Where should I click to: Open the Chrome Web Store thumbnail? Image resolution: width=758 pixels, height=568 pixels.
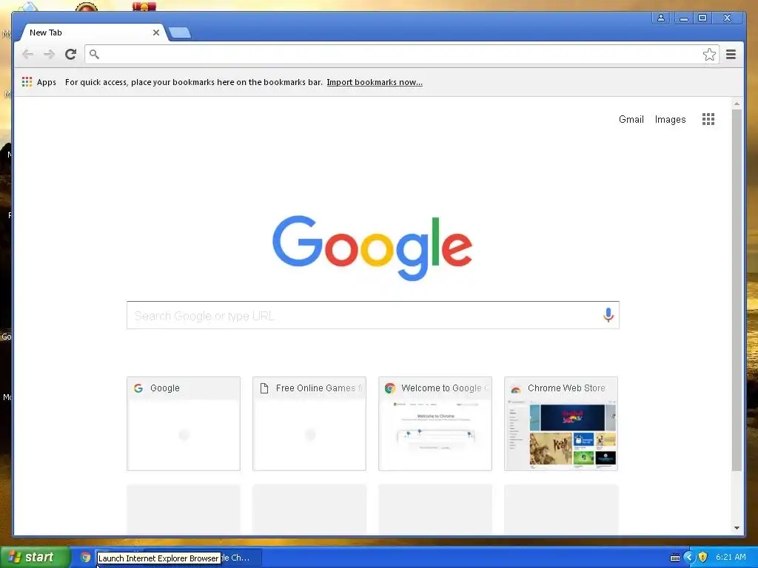(x=561, y=424)
